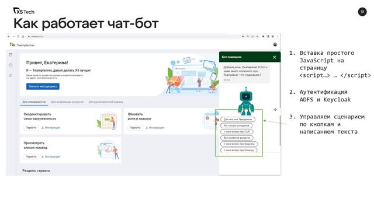Screen dimensions: 374x210
Task: Click the illustration on Просмотреть список команд card
Action: pyautogui.click(x=108, y=149)
